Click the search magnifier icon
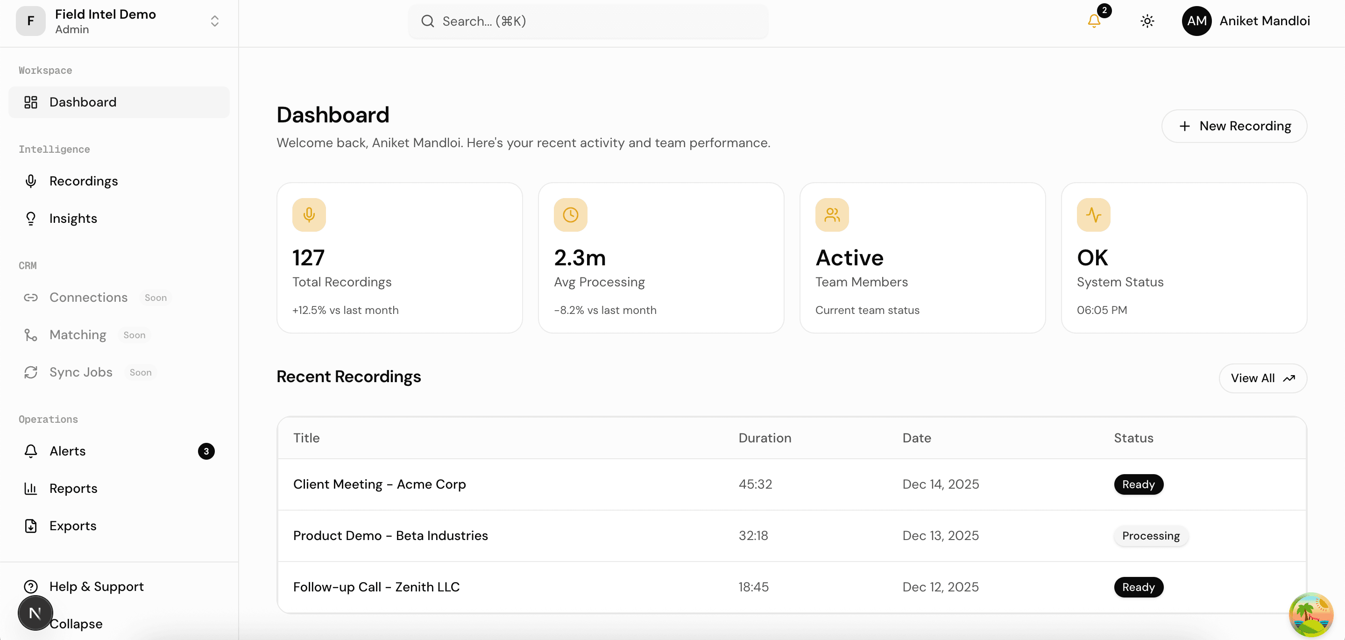 428,21
